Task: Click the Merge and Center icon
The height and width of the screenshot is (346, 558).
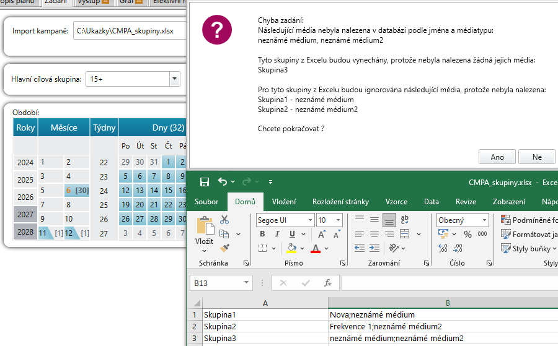Action: (x=404, y=234)
